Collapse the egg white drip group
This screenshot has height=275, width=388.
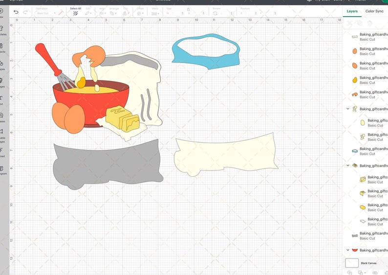[348, 109]
